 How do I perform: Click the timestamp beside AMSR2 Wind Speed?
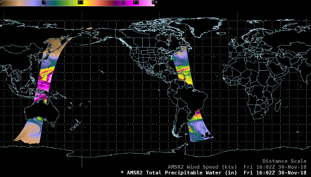click(x=275, y=167)
